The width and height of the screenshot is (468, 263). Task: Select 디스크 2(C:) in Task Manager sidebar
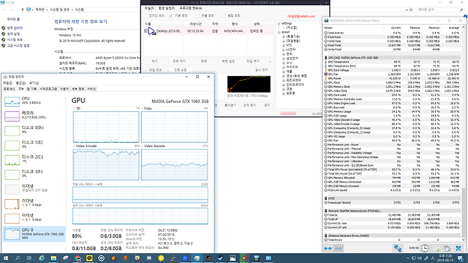pyautogui.click(x=33, y=160)
